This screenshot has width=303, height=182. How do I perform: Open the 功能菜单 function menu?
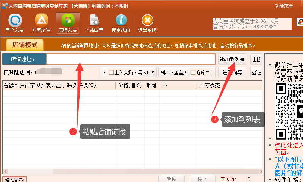click(x=284, y=6)
